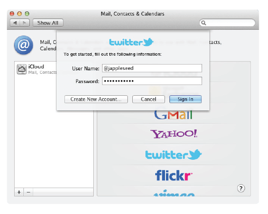Close the window with red button

tap(12, 14)
